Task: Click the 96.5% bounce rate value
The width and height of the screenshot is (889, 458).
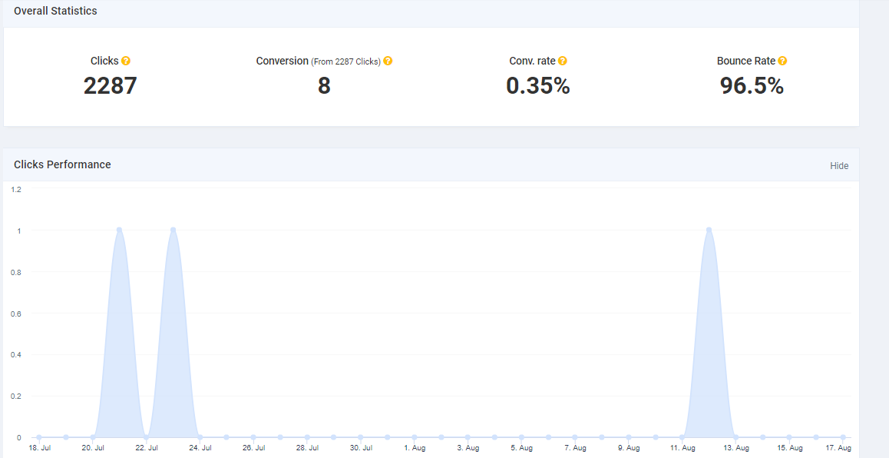Action: [752, 86]
